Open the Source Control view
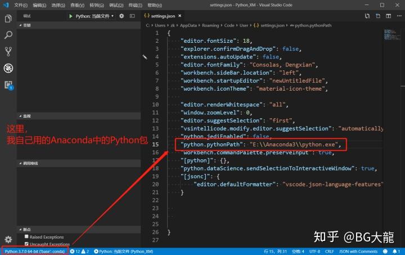This screenshot has height=255, width=405. tap(8, 51)
